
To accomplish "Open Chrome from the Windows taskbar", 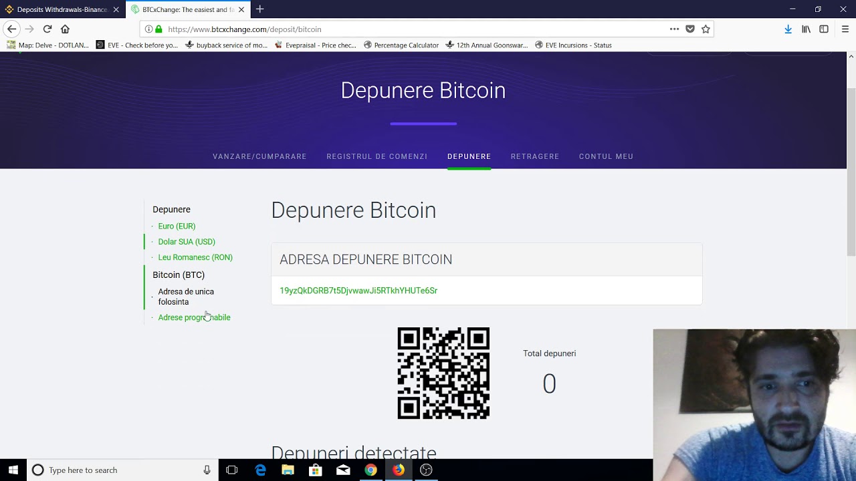I will 370,470.
